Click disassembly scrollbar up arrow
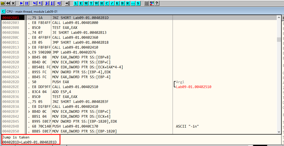Viewport: 284px width, 146px height. pos(279,17)
